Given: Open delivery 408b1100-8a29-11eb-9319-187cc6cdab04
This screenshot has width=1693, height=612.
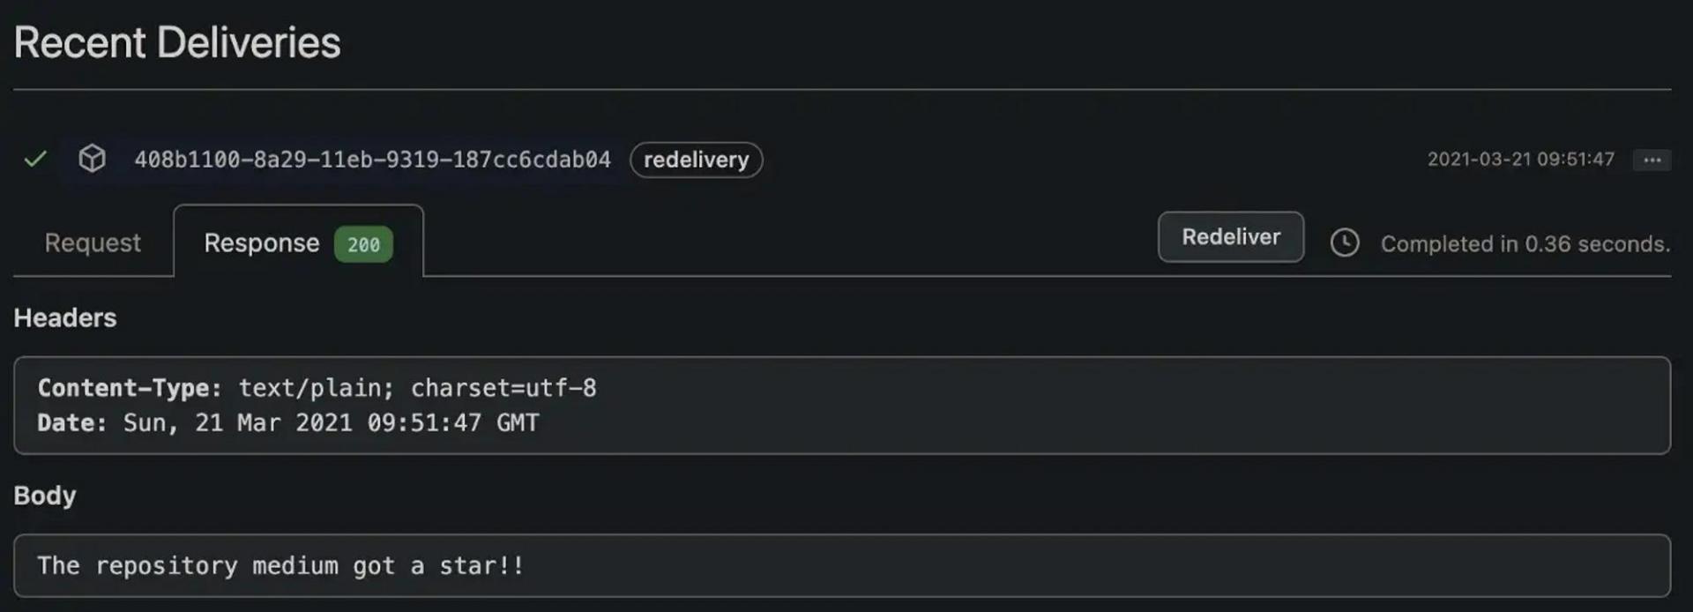Looking at the screenshot, I should click(x=372, y=160).
